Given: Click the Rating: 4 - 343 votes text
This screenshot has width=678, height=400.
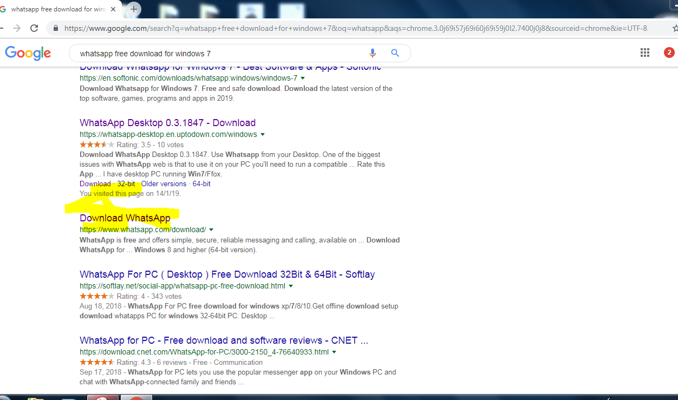Looking at the screenshot, I should pyautogui.click(x=149, y=297).
